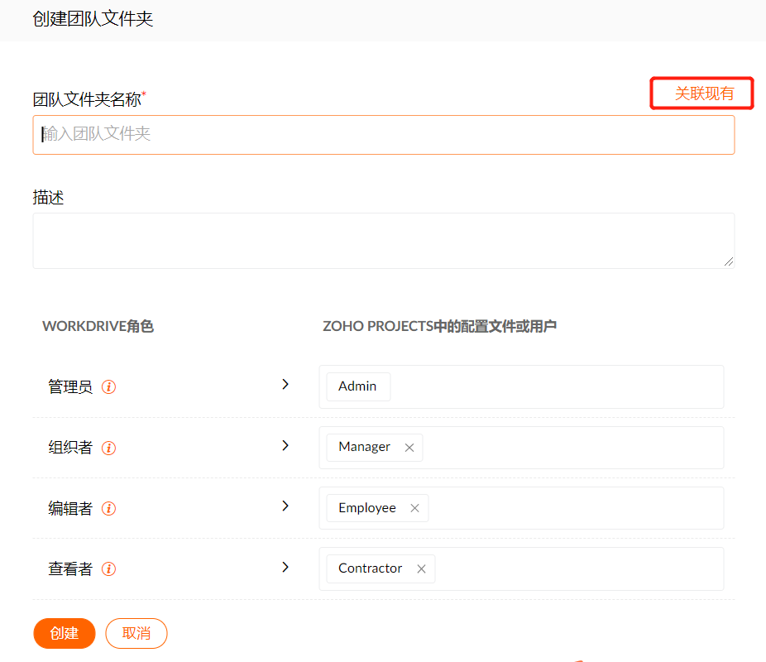The width and height of the screenshot is (766, 662).
Task: Click empty area of Contractor profile field
Action: point(579,568)
